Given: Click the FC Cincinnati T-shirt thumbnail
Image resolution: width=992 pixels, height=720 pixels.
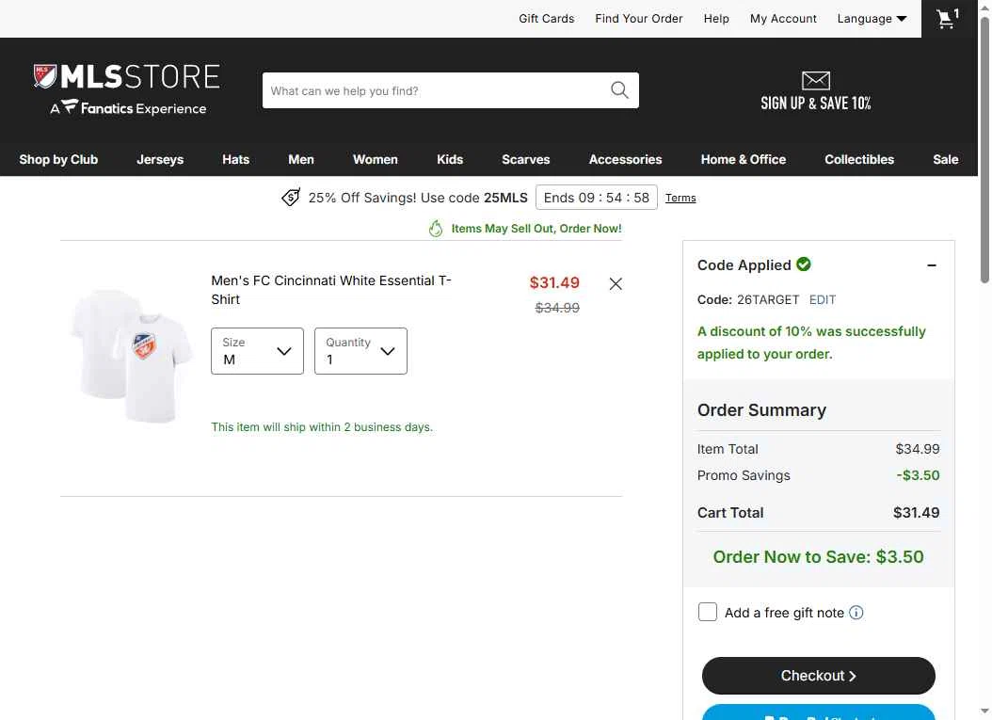Looking at the screenshot, I should point(132,356).
